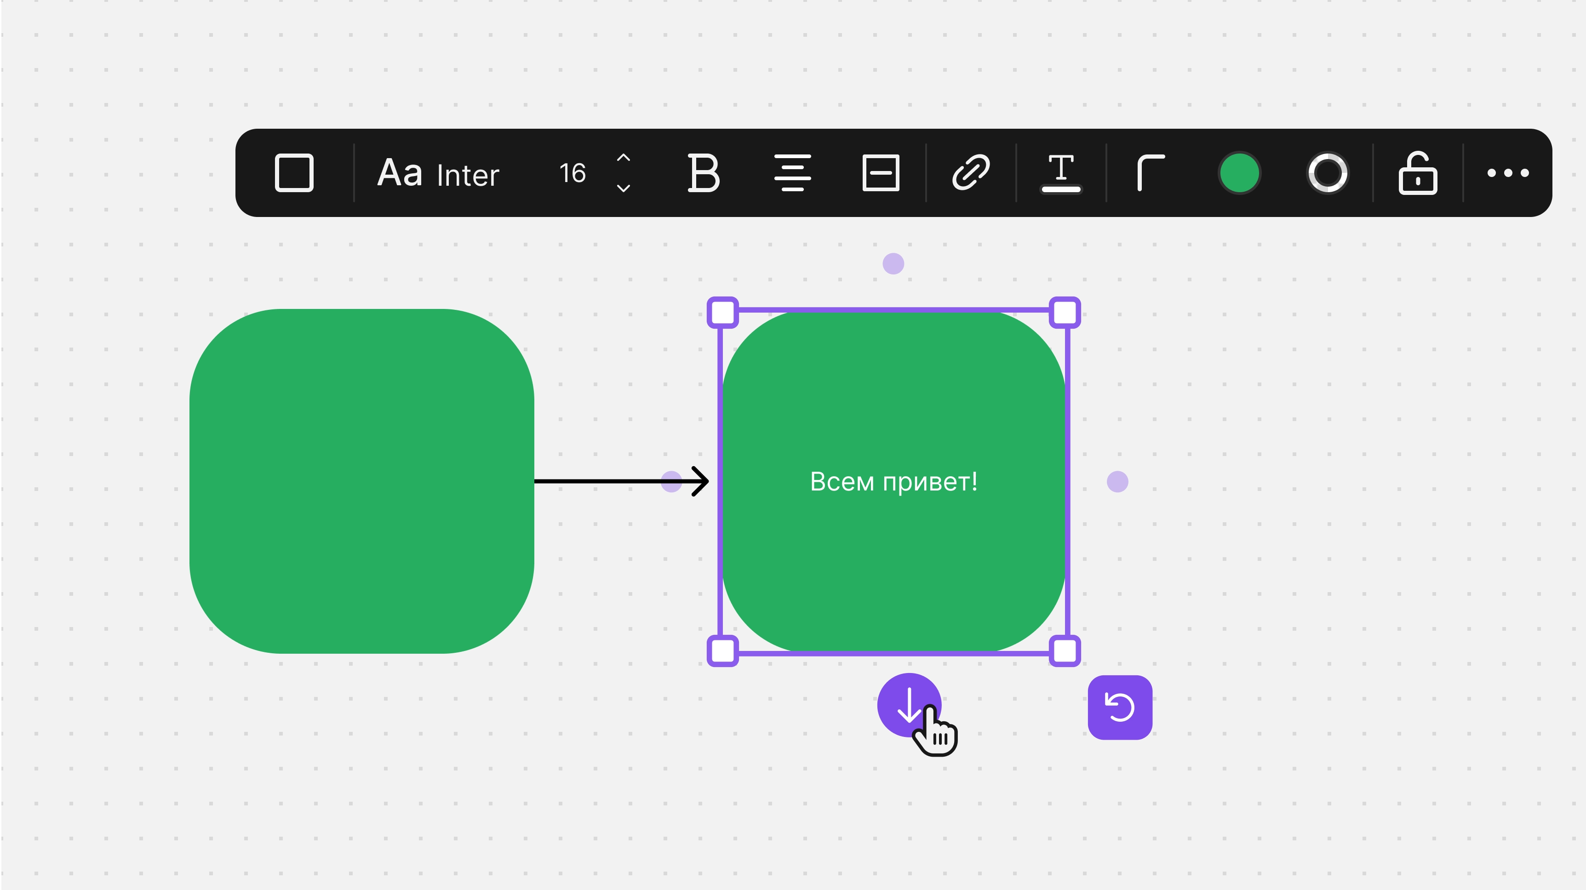Open the vertical text alignment options
The width and height of the screenshot is (1586, 890).
pyautogui.click(x=881, y=173)
